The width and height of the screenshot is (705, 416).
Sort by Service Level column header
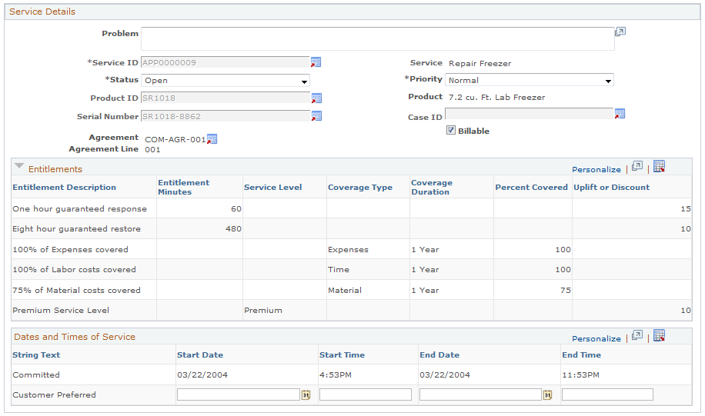click(x=273, y=188)
